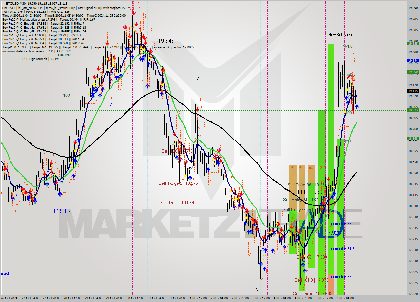
Task: Select the '28 Oct 12:00' time label
Action: click(73, 298)
